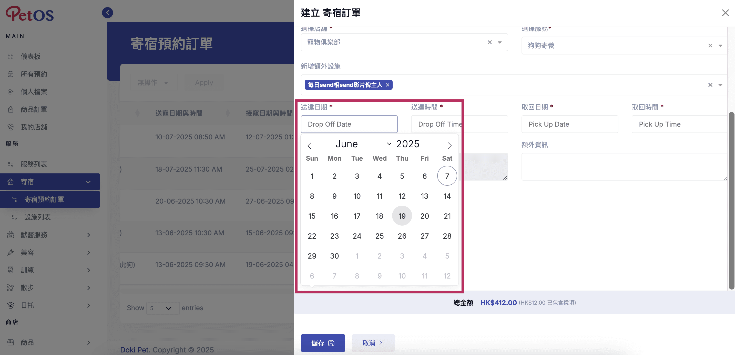Select June 7 in calendar
Viewport: 735px width, 355px height.
point(447,176)
